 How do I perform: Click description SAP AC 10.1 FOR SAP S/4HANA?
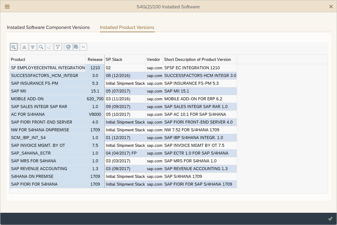200,114
